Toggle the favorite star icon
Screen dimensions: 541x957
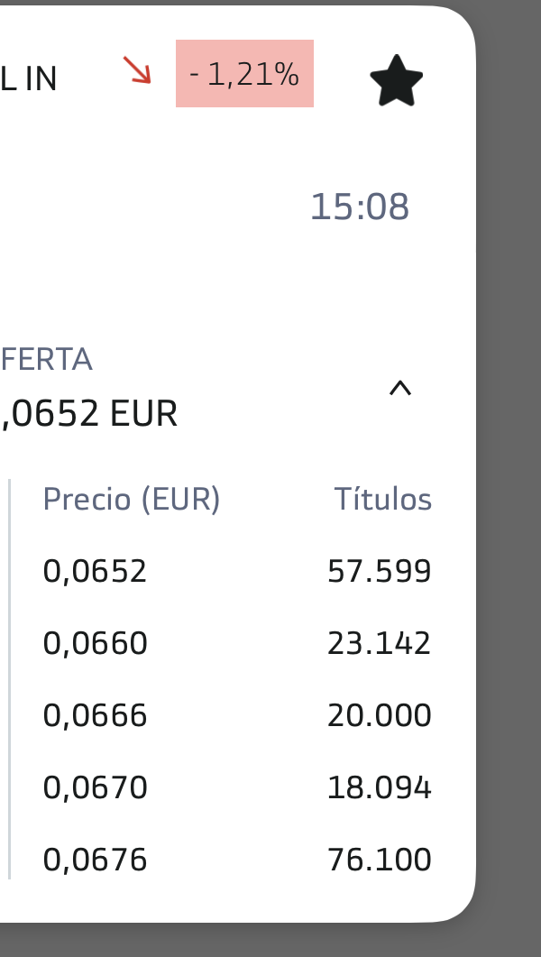tap(397, 80)
